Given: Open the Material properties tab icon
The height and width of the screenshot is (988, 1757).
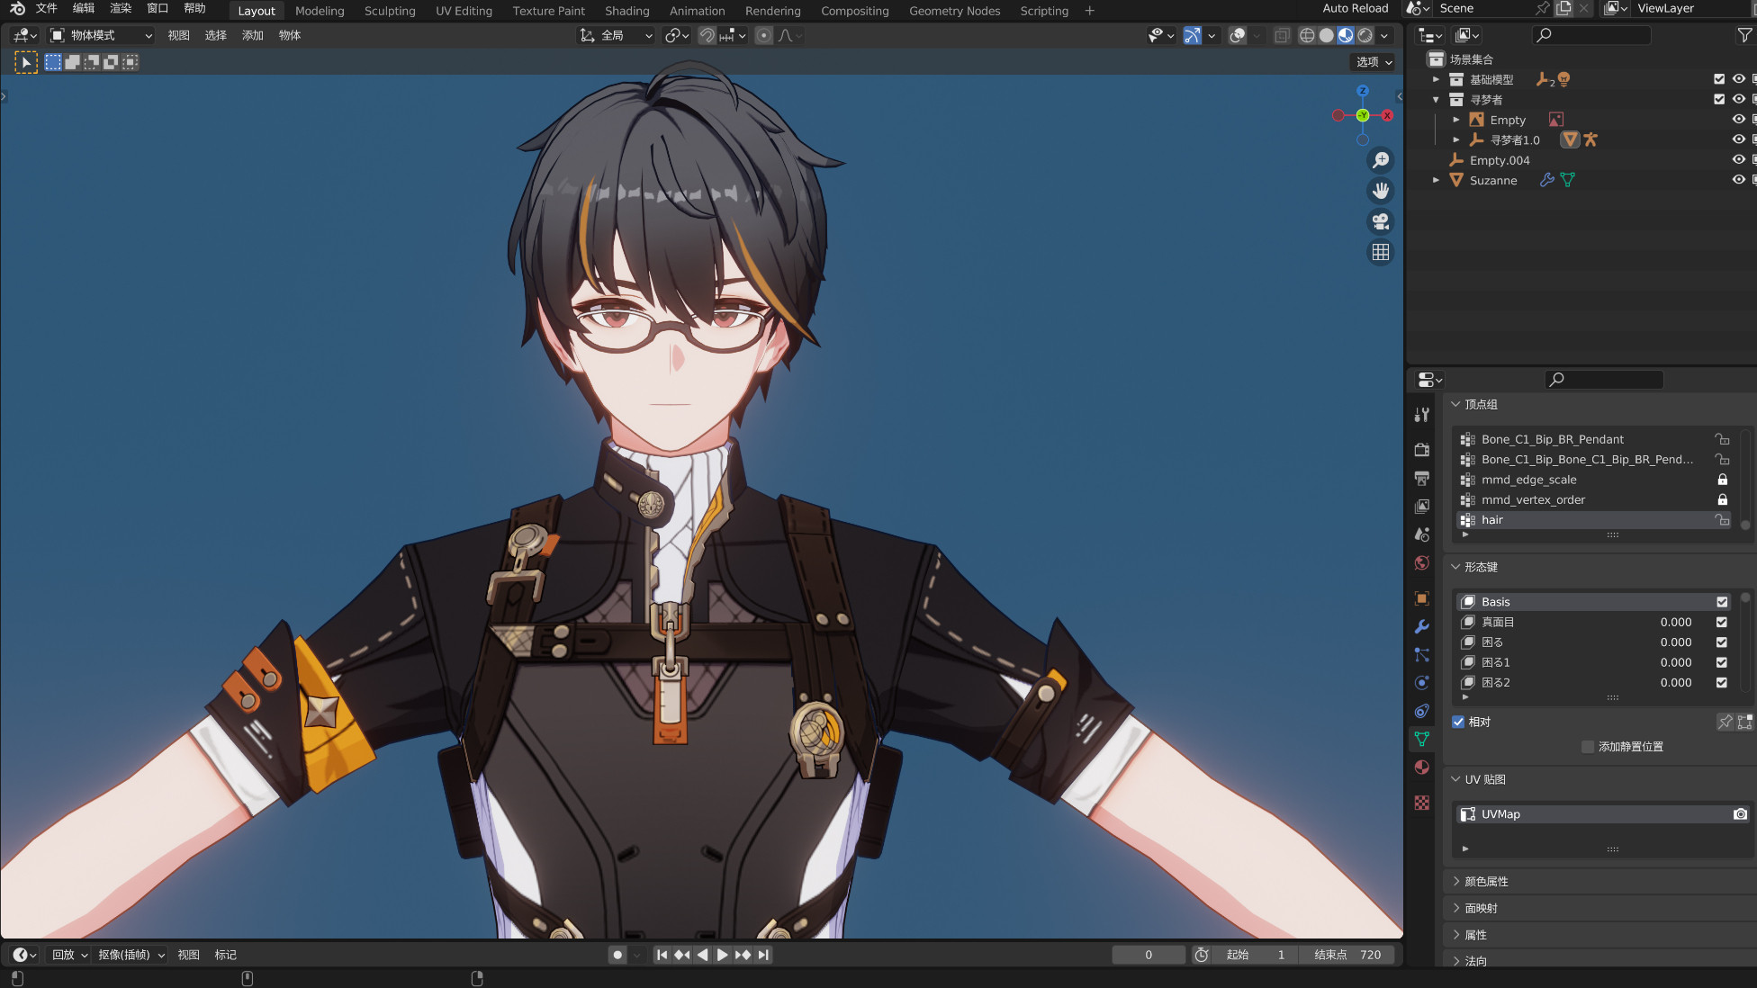Looking at the screenshot, I should pyautogui.click(x=1422, y=768).
